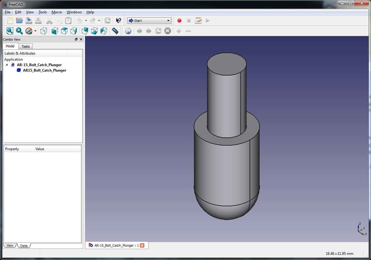371x260 pixels.
Task: Close the Combo View panel
Action: point(81,39)
